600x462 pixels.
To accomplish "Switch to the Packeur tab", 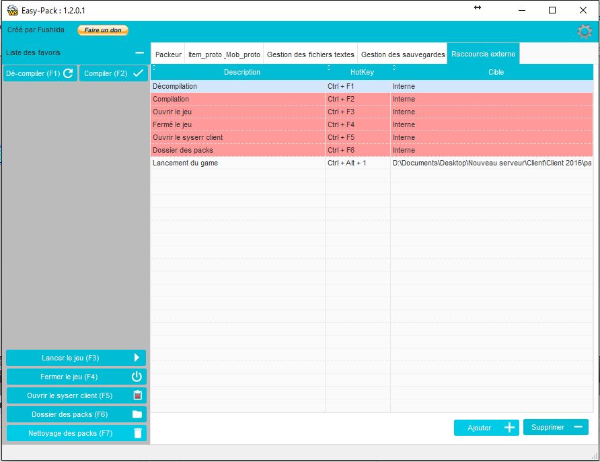I will coord(168,54).
